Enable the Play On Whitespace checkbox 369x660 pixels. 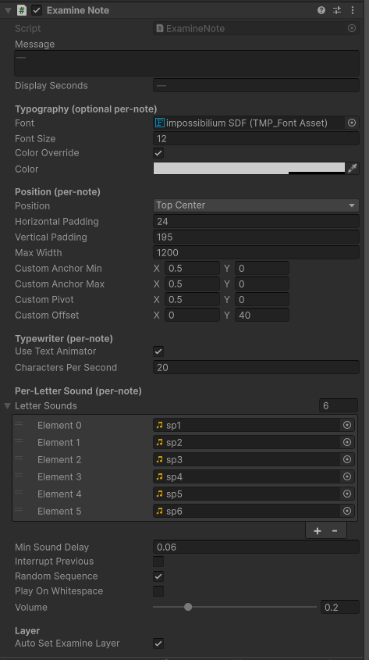[158, 591]
